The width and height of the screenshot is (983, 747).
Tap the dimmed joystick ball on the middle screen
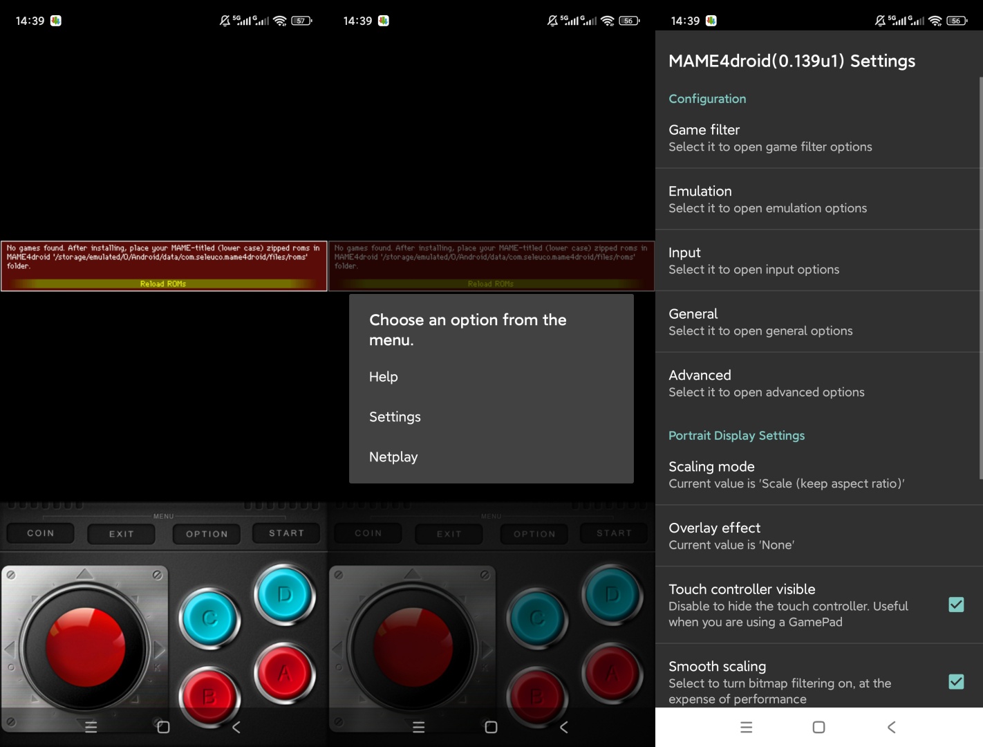pyautogui.click(x=413, y=649)
